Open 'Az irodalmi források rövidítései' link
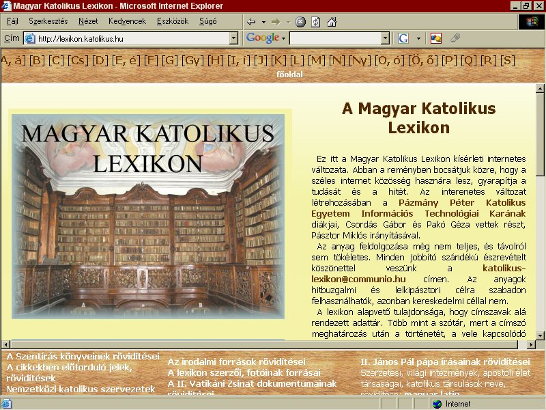 click(236, 362)
